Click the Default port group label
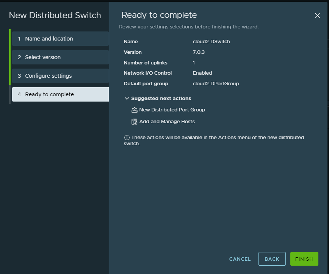Image resolution: width=329 pixels, height=274 pixels. click(x=146, y=84)
